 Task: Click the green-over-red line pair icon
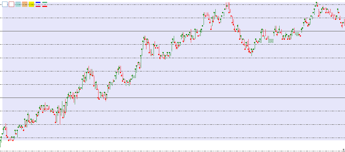coord(45,4)
